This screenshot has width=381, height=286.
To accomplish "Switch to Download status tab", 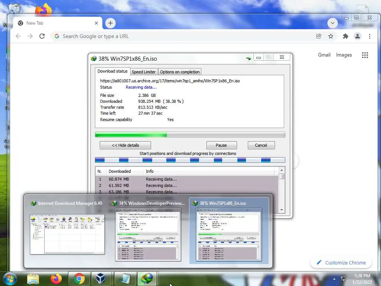I will [112, 71].
